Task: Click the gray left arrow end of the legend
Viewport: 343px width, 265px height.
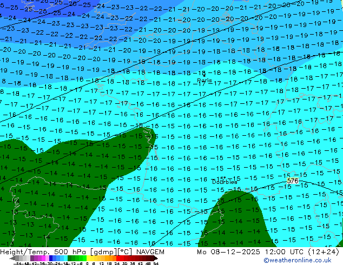Action: [12, 258]
